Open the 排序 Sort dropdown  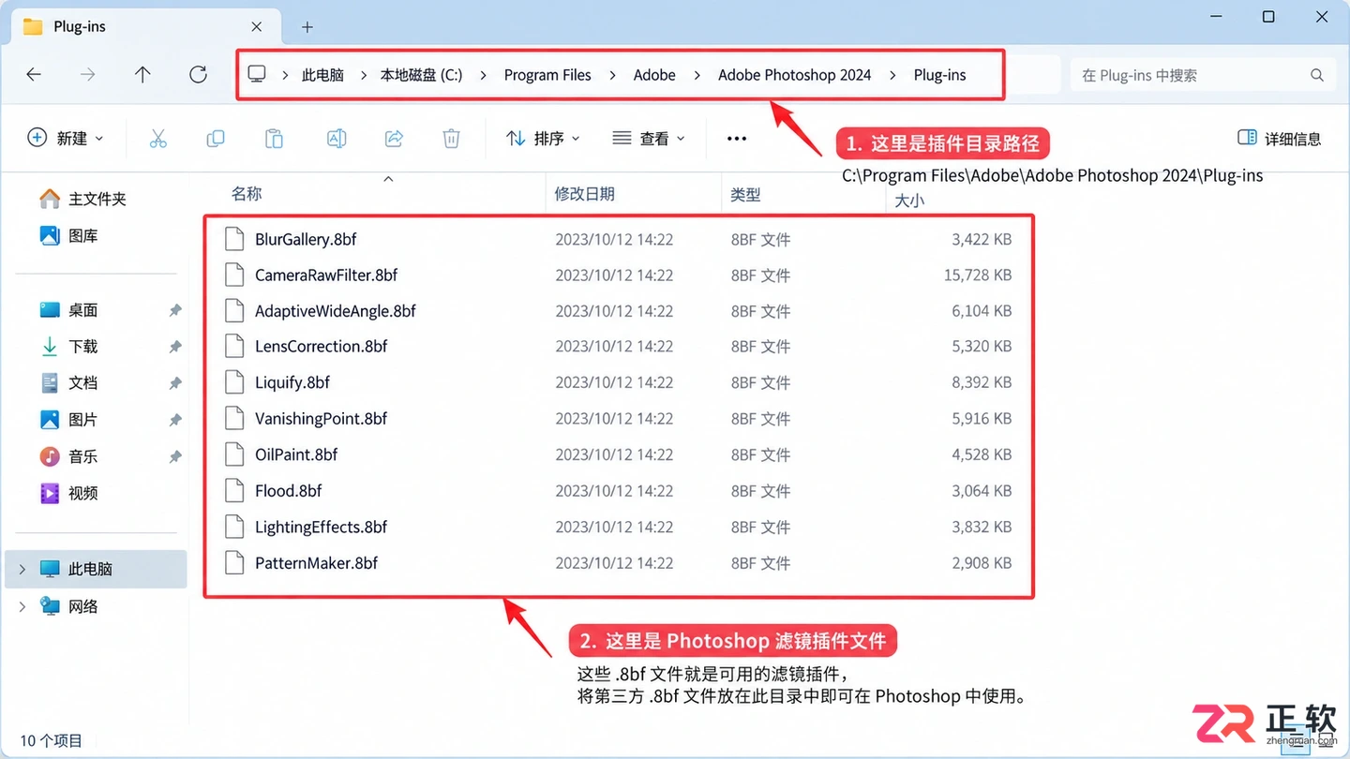[x=543, y=139]
